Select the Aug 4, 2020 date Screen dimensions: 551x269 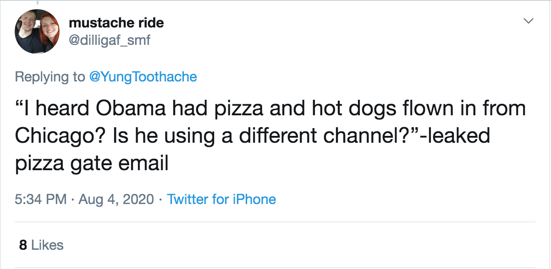[x=116, y=199]
